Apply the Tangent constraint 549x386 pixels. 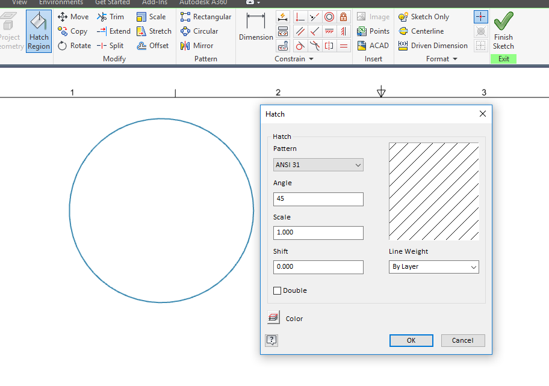click(x=300, y=46)
